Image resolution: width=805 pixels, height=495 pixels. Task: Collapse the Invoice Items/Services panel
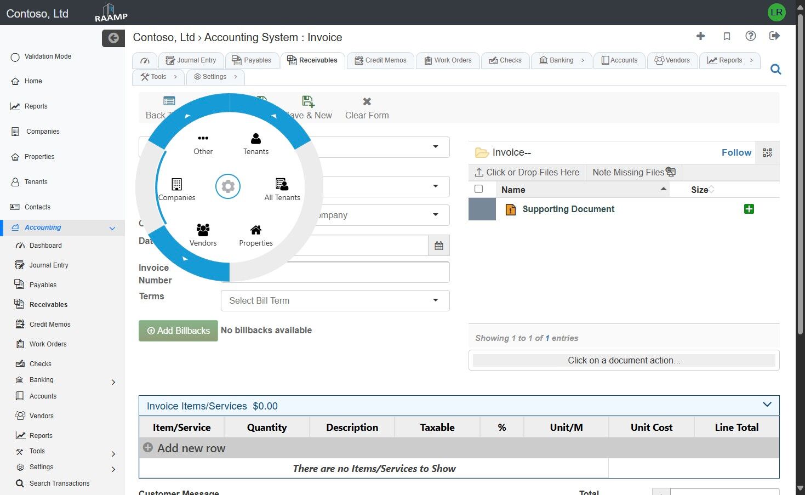(x=767, y=405)
